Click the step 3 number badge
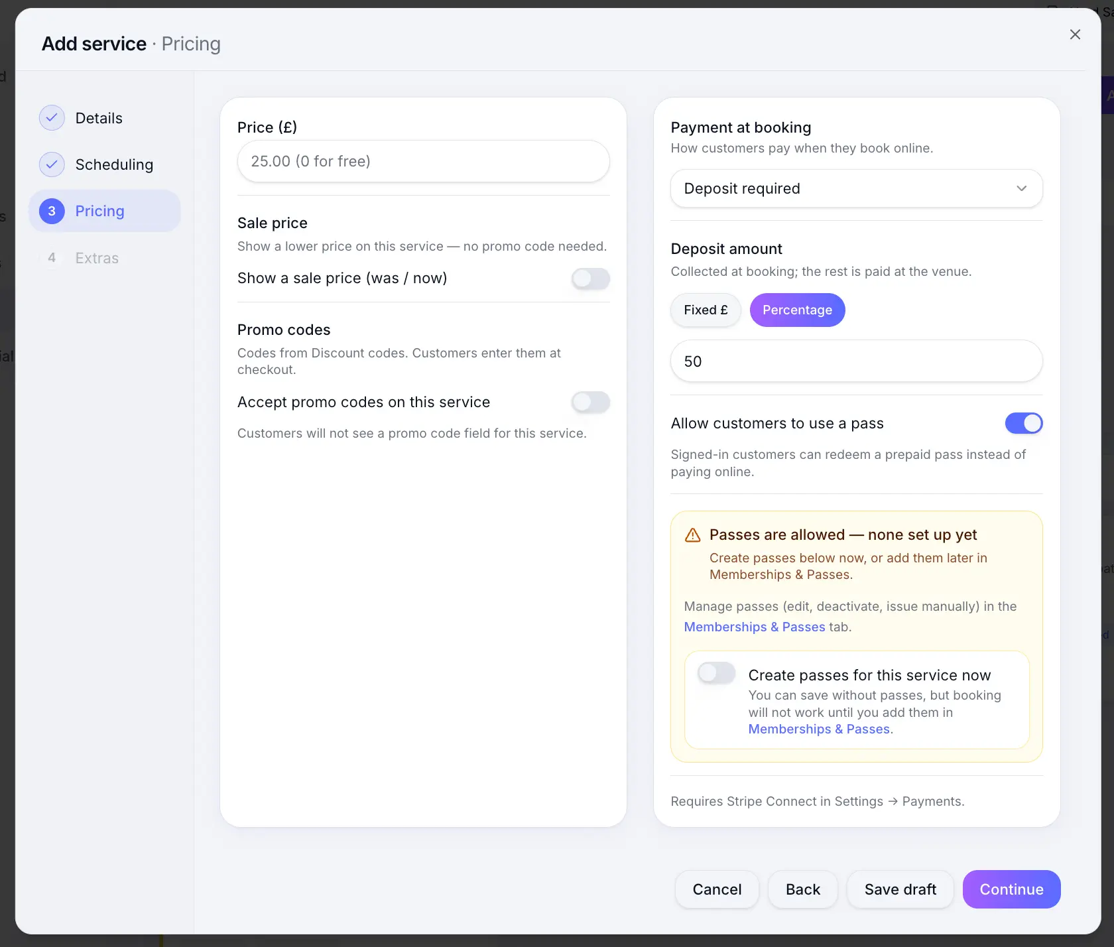This screenshot has width=1114, height=947. pyautogui.click(x=52, y=211)
